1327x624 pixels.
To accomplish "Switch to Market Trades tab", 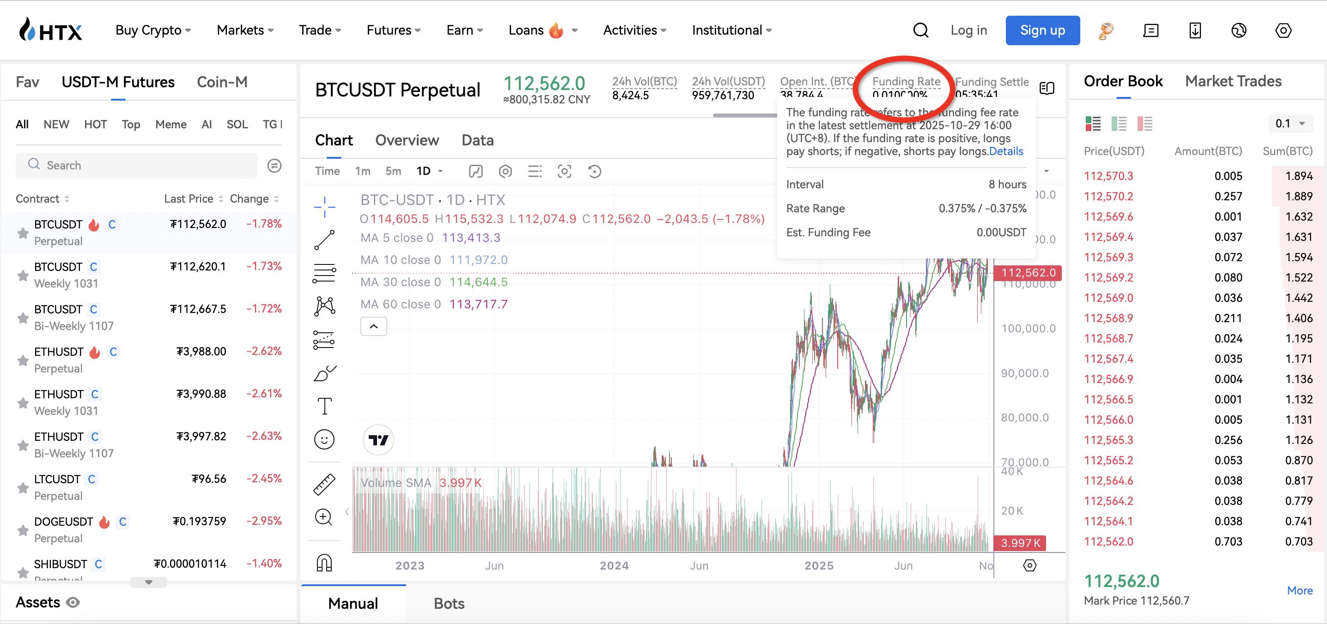I will coord(1233,81).
